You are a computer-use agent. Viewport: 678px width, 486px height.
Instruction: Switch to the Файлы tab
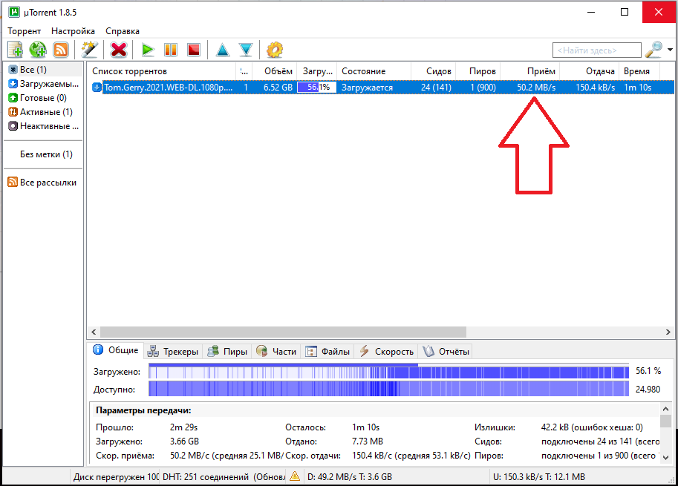[328, 352]
